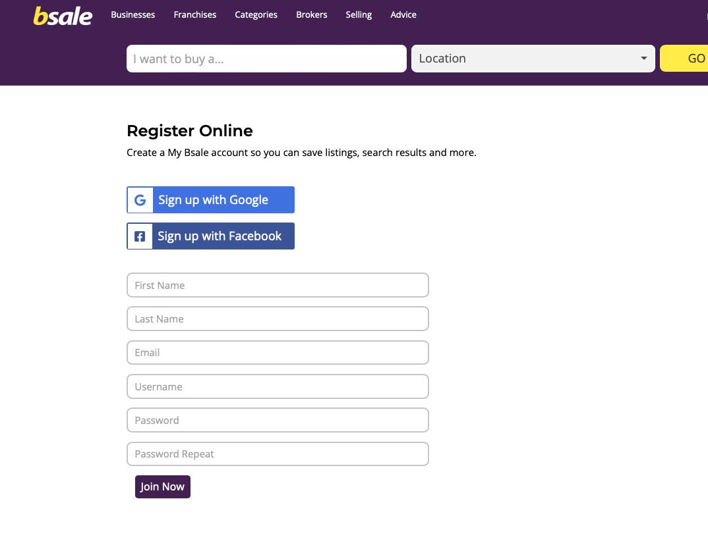The height and width of the screenshot is (551, 708).
Task: Focus the Email input field
Action: tap(278, 353)
